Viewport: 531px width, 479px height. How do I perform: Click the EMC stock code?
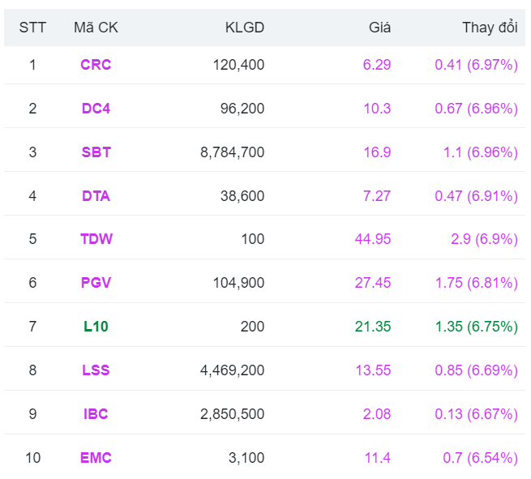[x=96, y=458]
